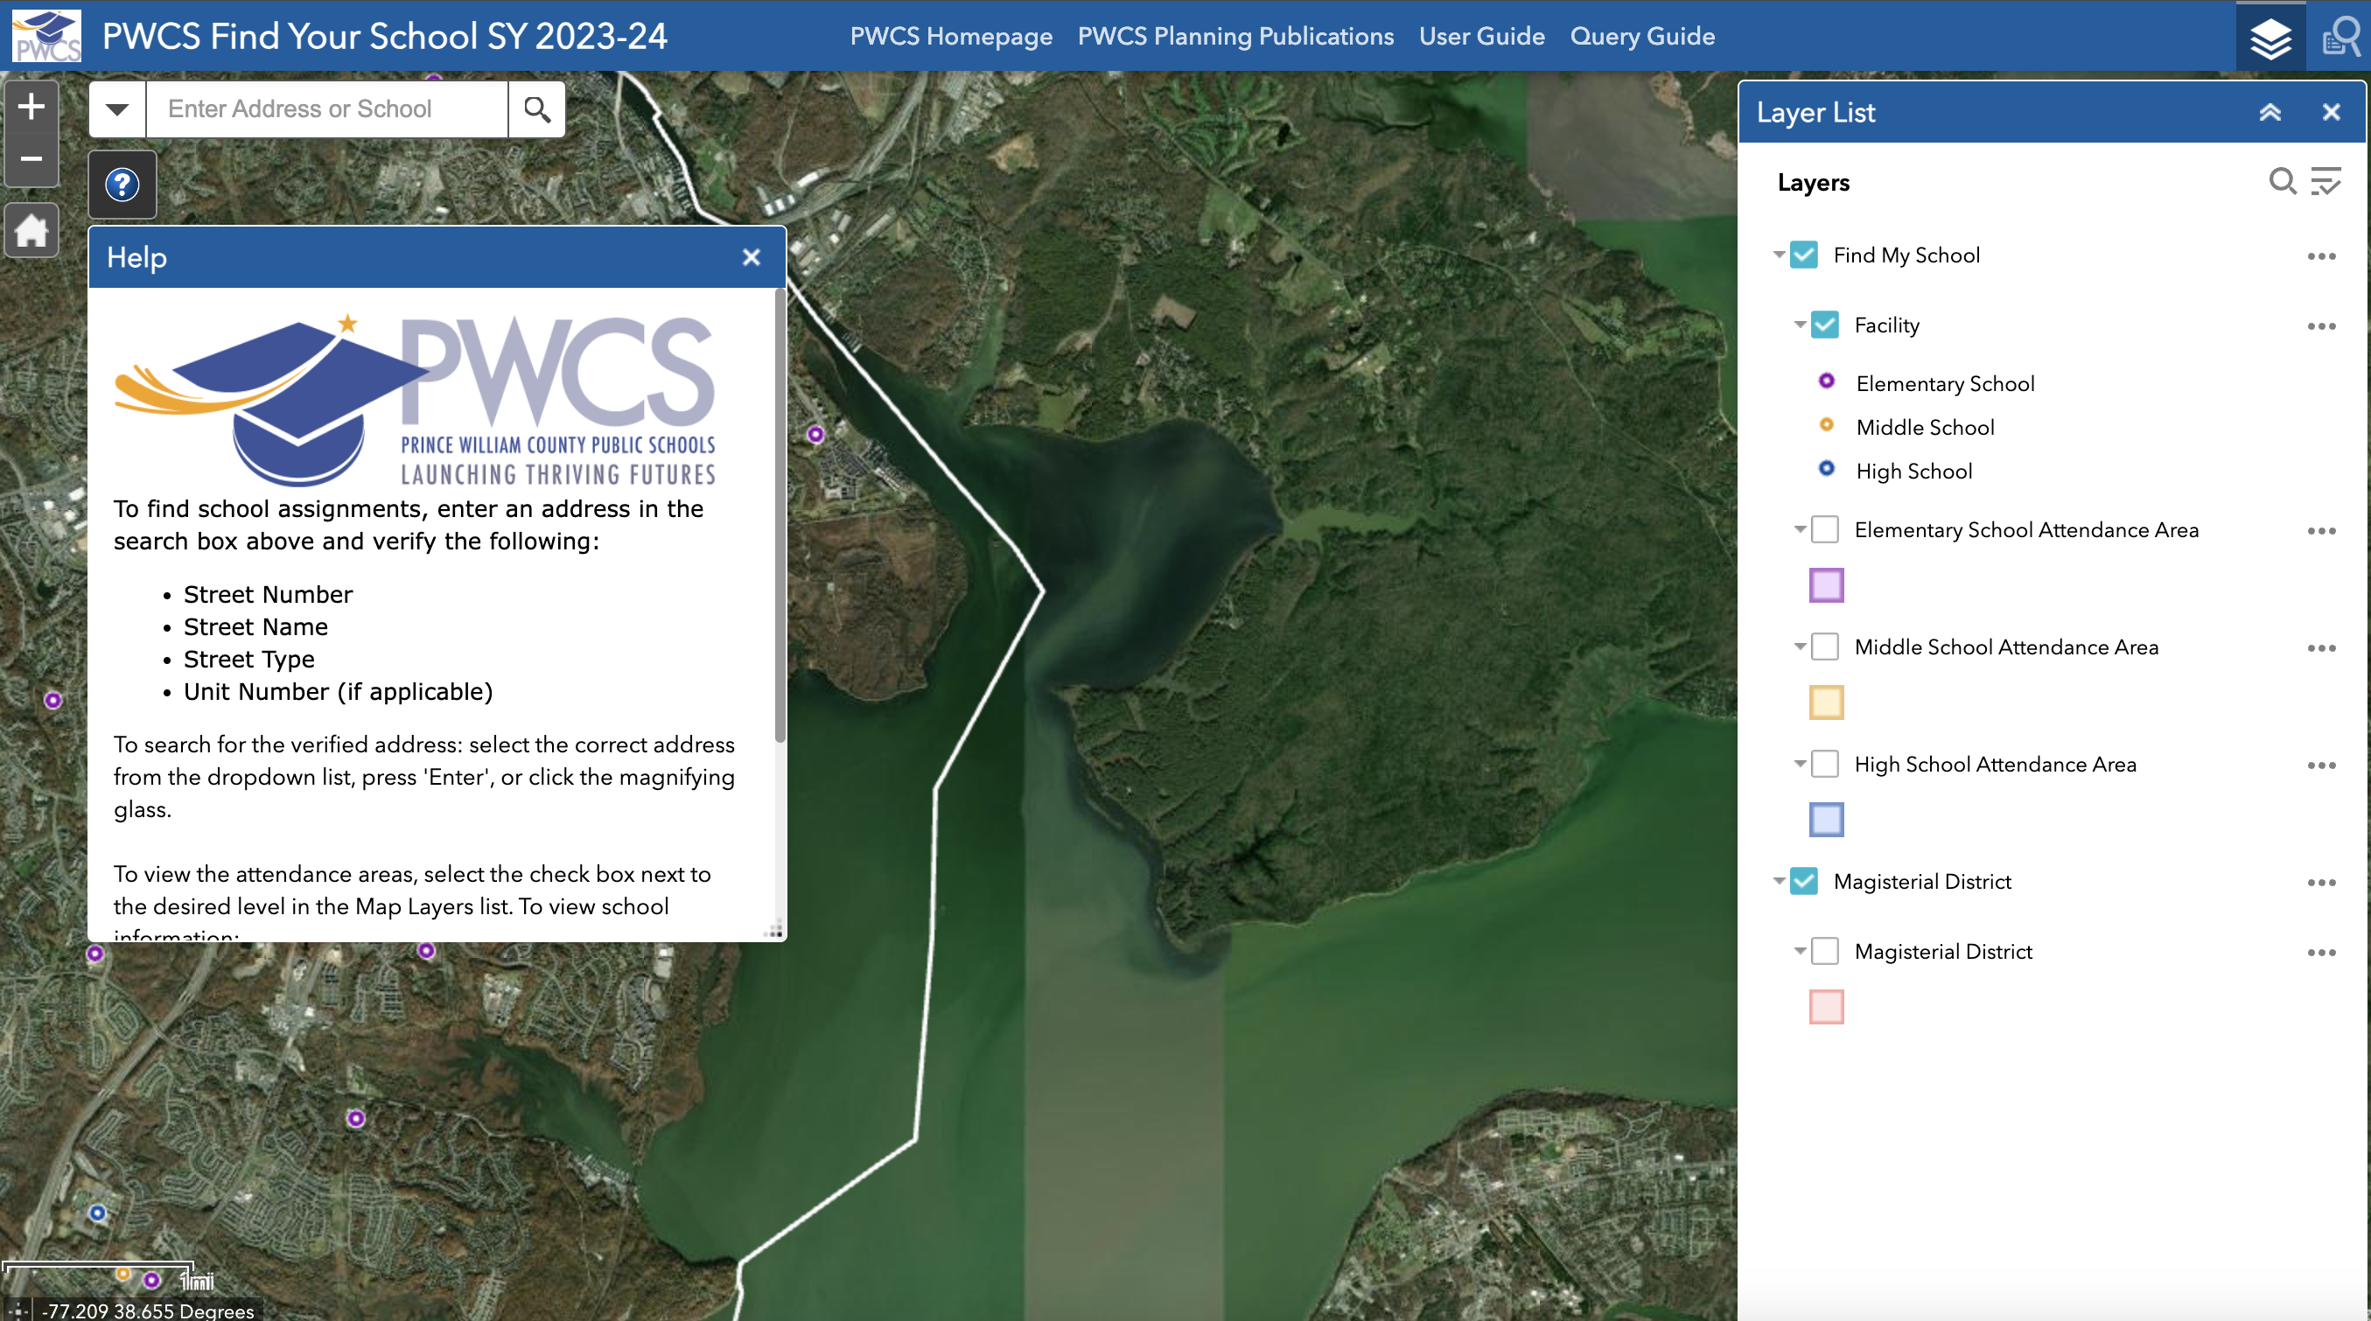Screen dimensions: 2371x1321
Task: Close the Layer List panel
Action: point(2331,112)
